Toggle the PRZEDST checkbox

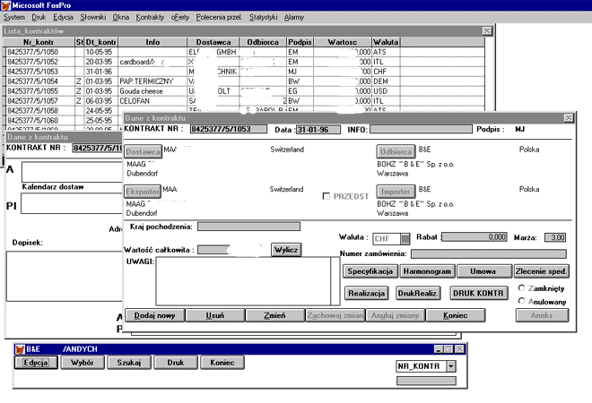coord(326,196)
